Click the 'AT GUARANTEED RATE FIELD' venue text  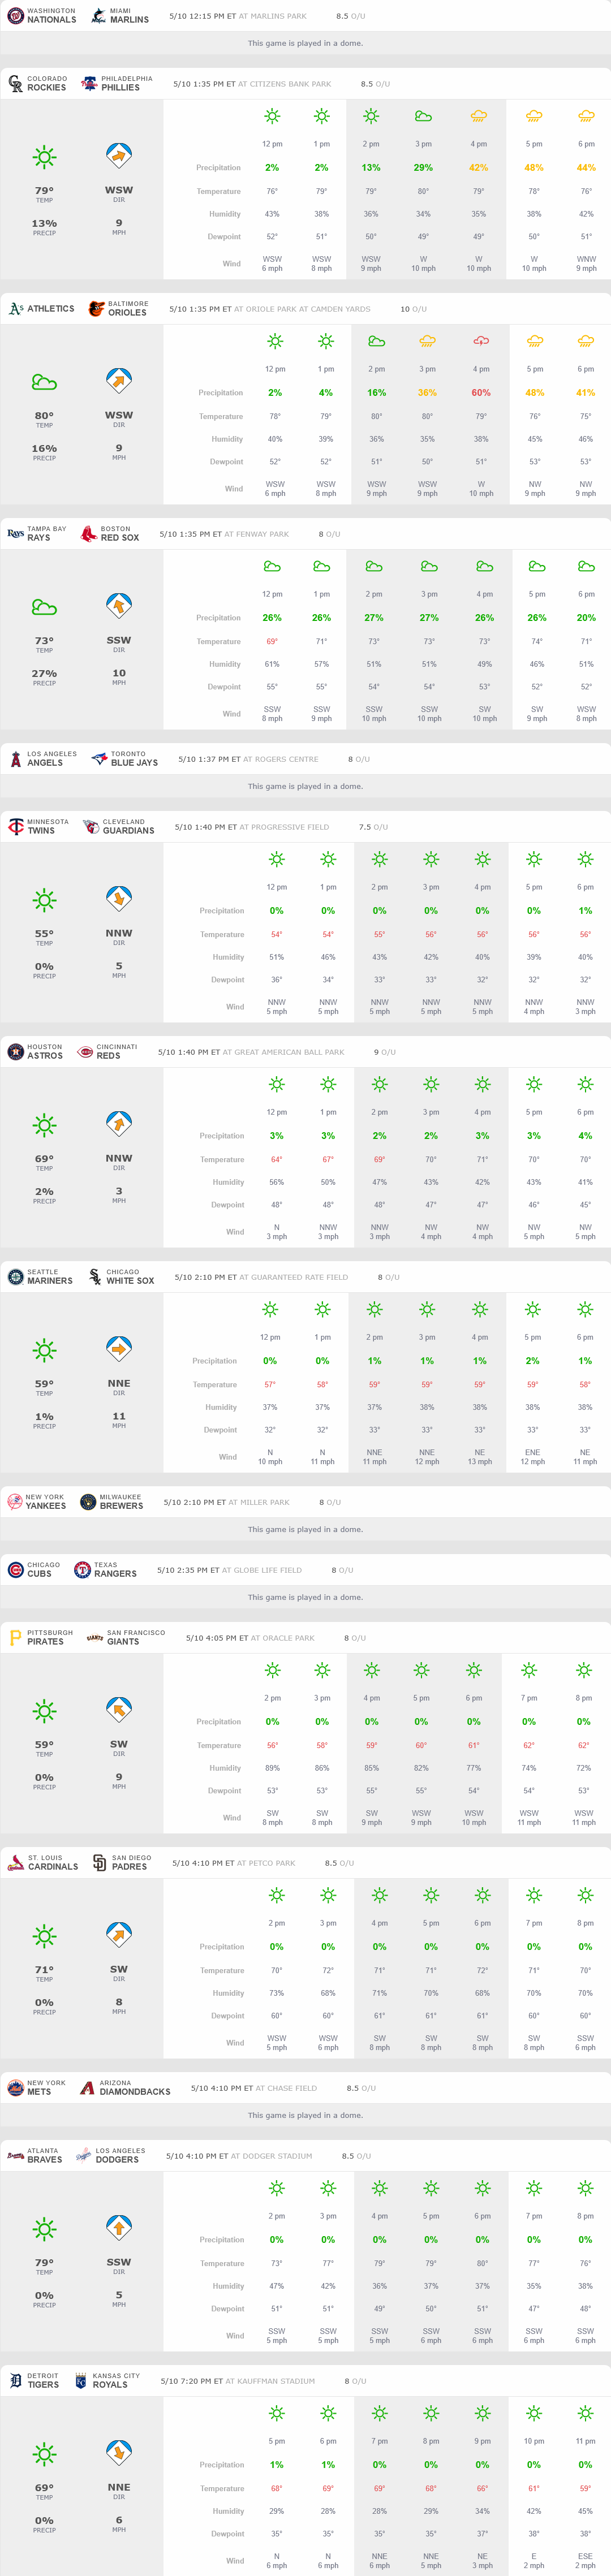point(294,1277)
